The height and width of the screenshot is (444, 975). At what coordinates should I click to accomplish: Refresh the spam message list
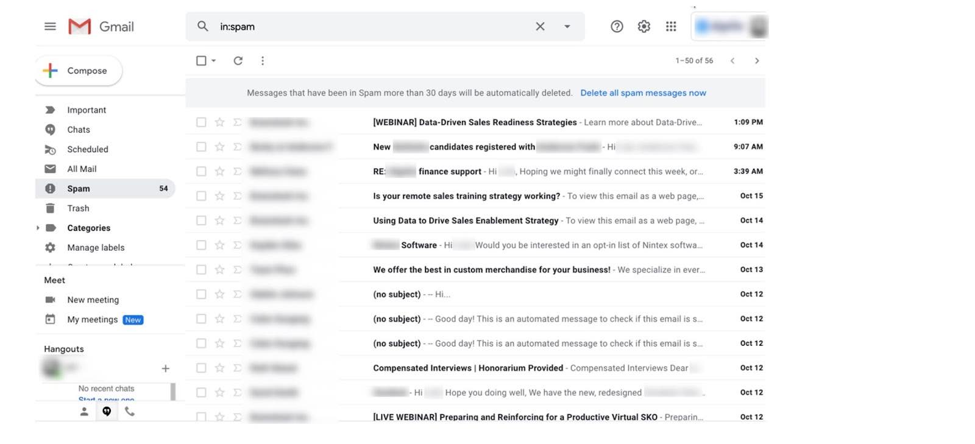pos(238,60)
